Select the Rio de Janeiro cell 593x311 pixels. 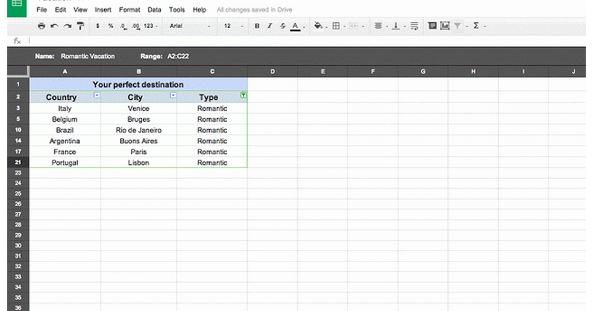[x=139, y=130]
